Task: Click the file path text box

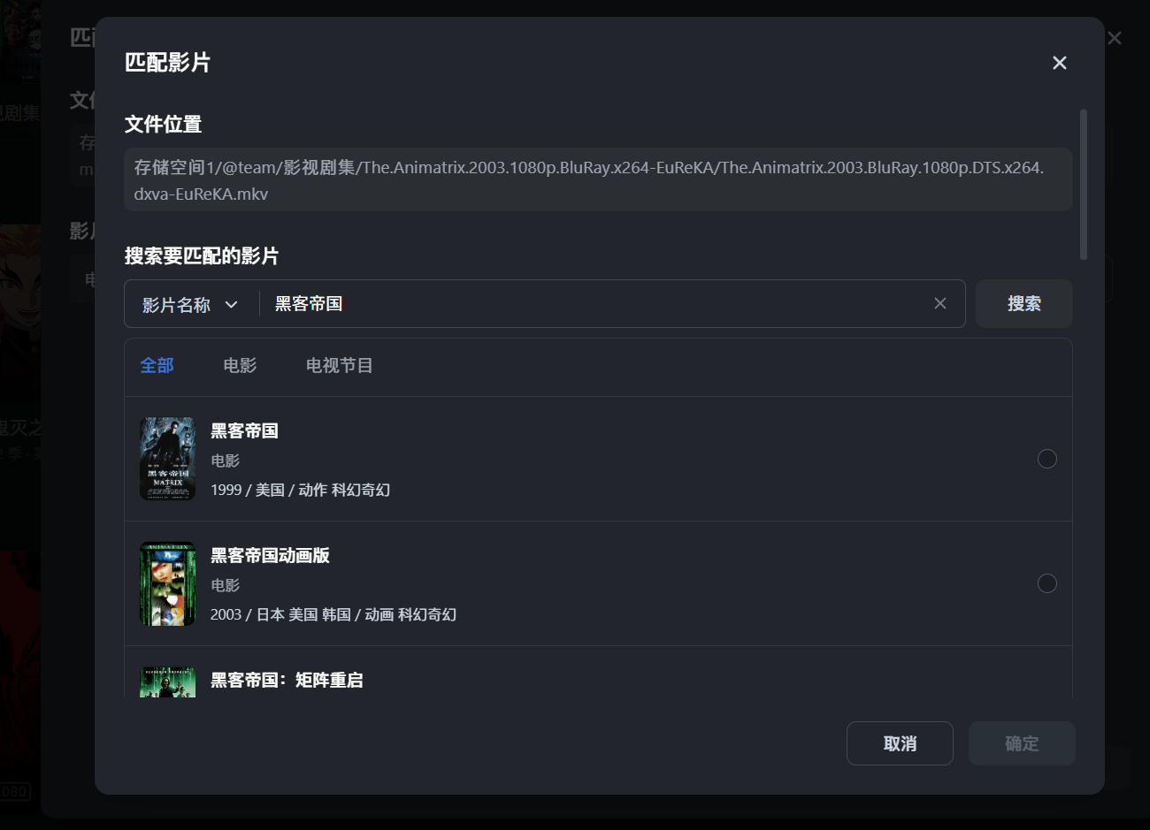Action: coord(598,179)
